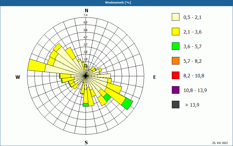Click the 3,7 axis scale value
The height and width of the screenshot is (146, 233).
85,45
